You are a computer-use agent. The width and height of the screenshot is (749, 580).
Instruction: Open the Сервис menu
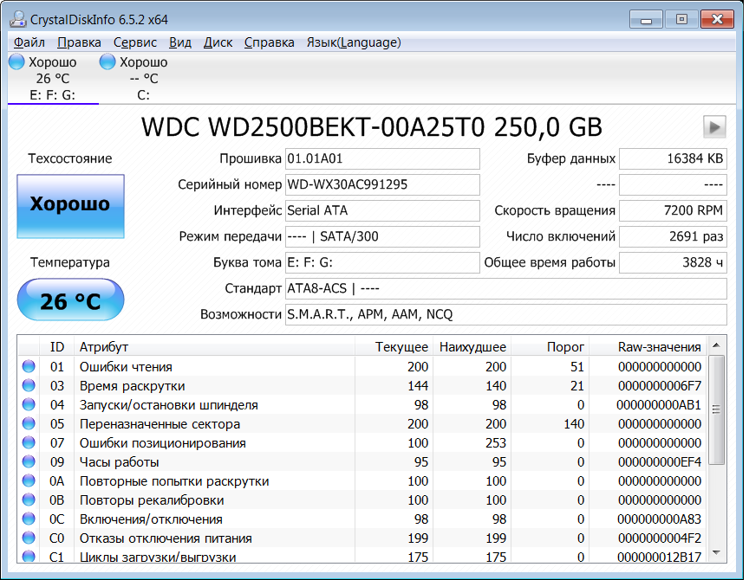135,42
